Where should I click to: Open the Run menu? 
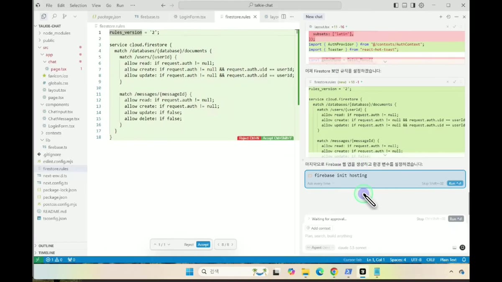point(120,5)
